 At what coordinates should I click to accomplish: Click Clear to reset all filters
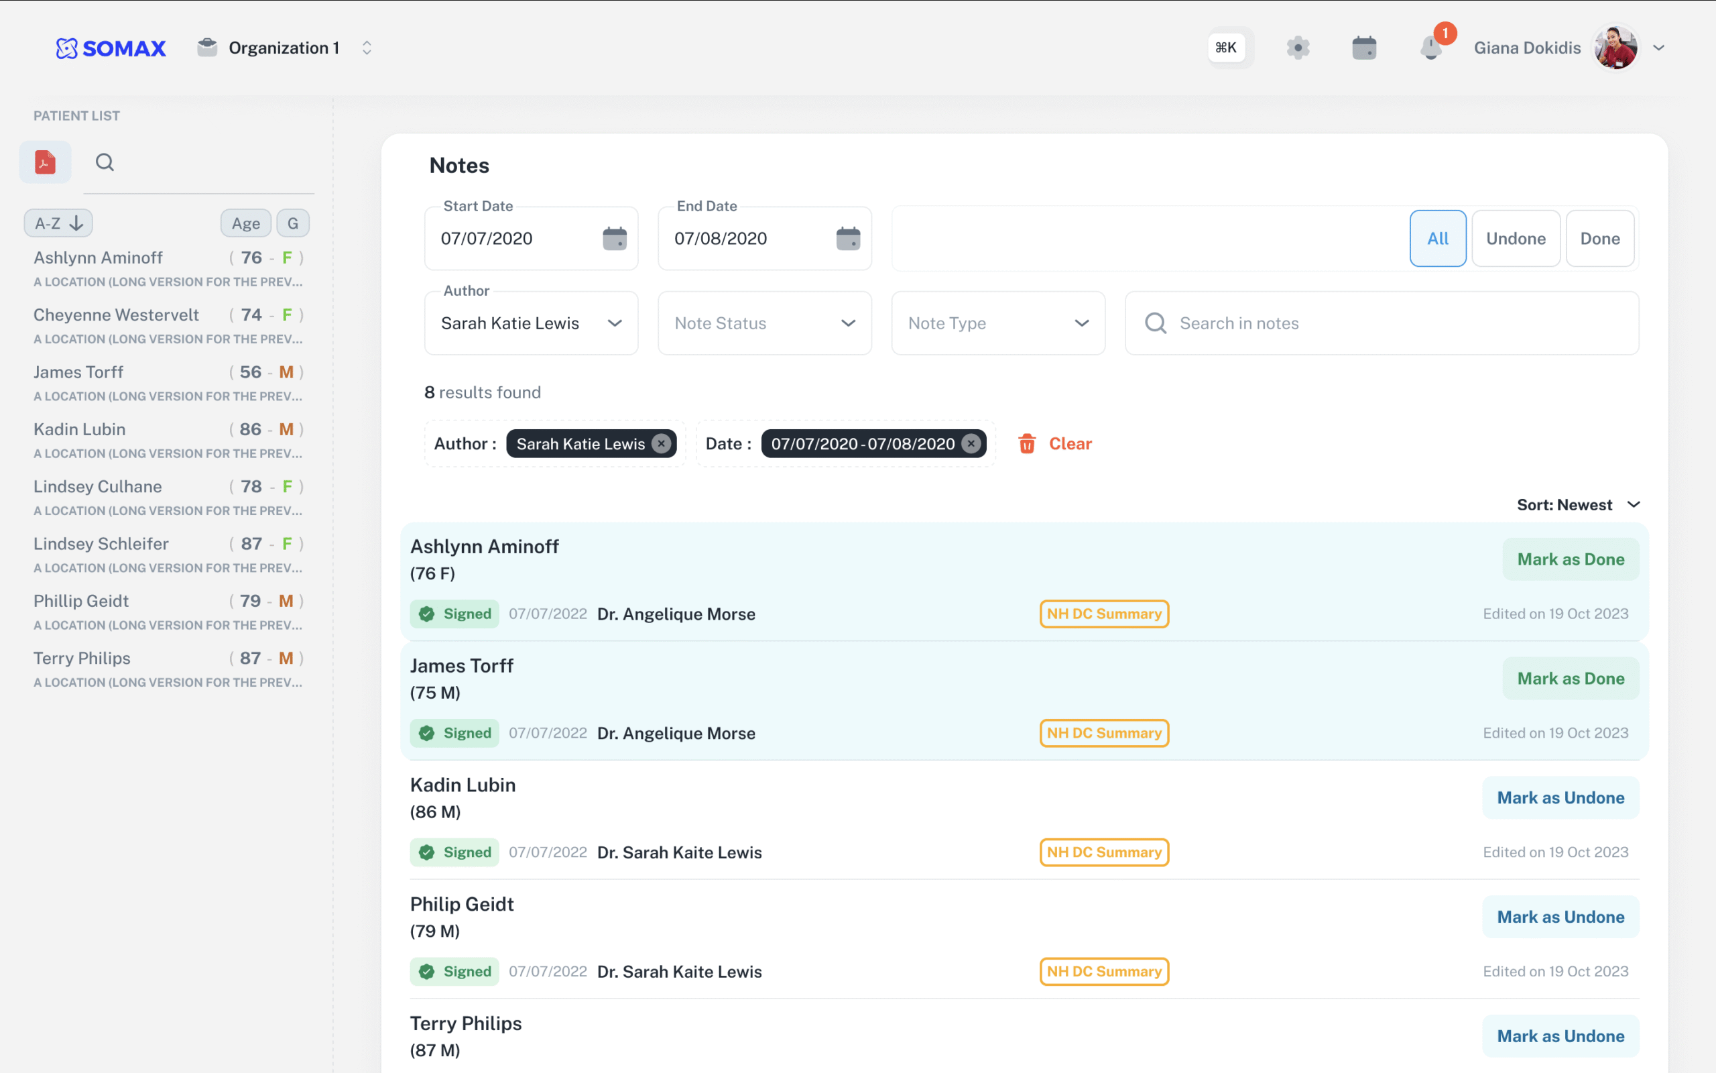click(1056, 443)
